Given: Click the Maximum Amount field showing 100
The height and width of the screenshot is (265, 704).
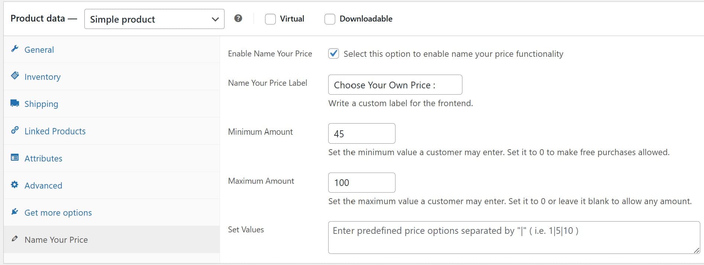Looking at the screenshot, I should click(x=362, y=183).
